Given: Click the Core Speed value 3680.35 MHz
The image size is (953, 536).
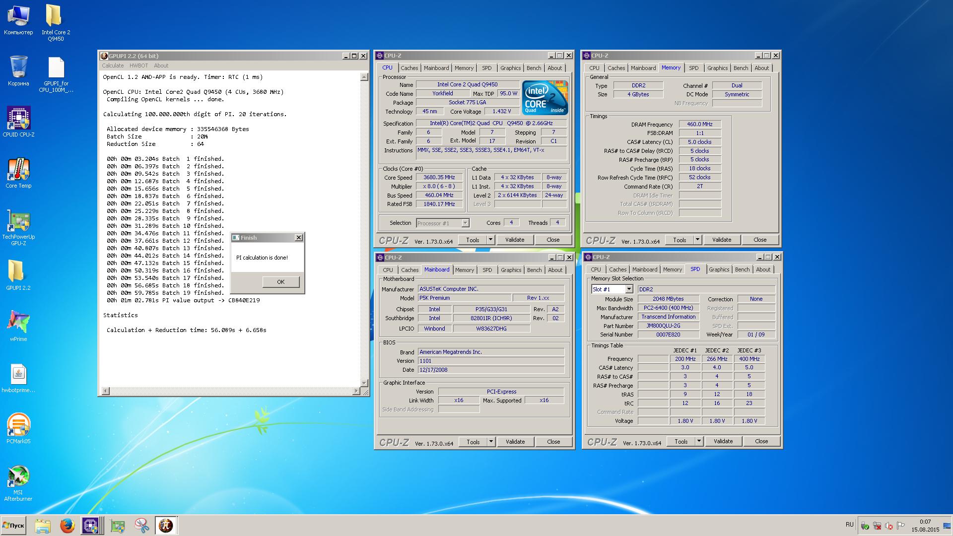Looking at the screenshot, I should 439,178.
